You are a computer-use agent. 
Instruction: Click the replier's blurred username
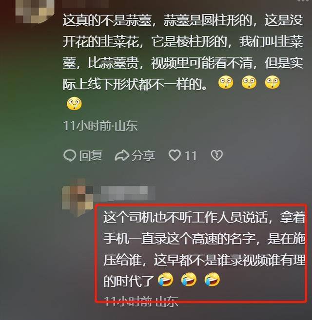[x=124, y=193]
